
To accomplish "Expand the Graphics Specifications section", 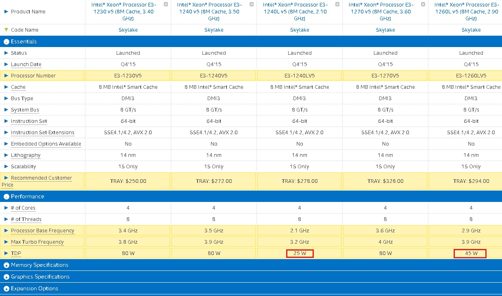I will coord(6,277).
